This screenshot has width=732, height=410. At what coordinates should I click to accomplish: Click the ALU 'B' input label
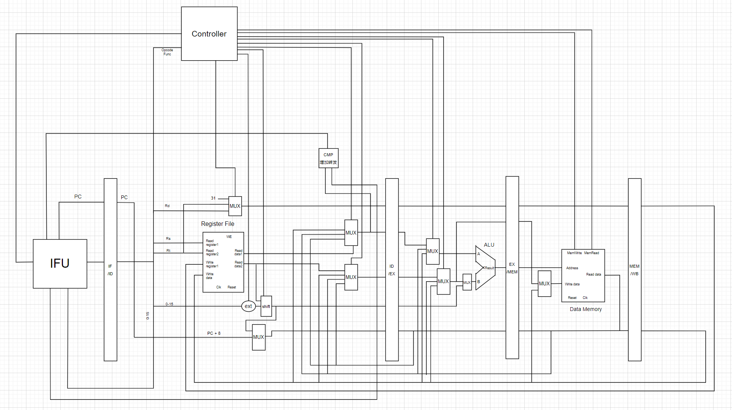[479, 282]
